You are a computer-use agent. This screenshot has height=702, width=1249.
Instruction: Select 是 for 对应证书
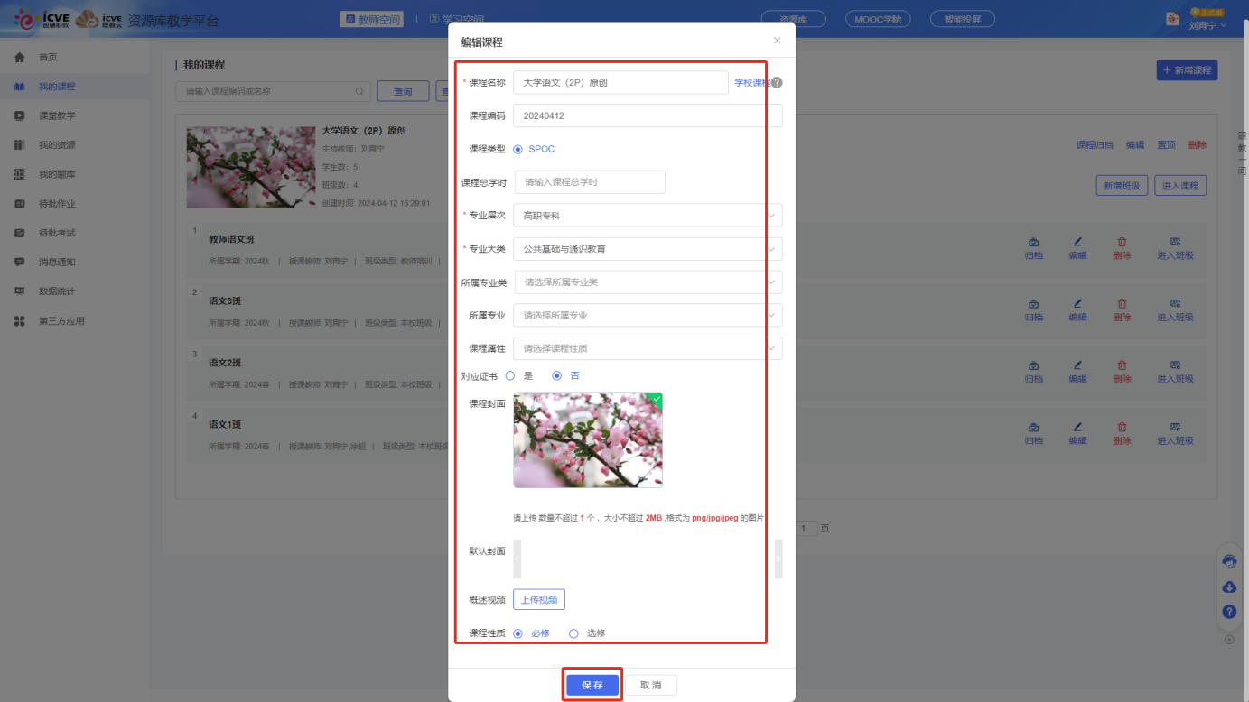tap(510, 375)
